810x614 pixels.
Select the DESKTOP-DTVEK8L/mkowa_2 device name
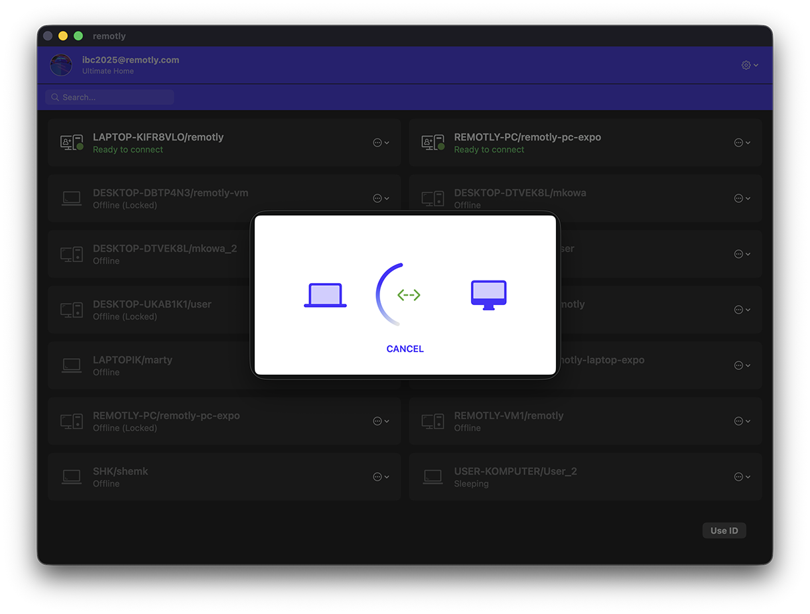coord(165,249)
